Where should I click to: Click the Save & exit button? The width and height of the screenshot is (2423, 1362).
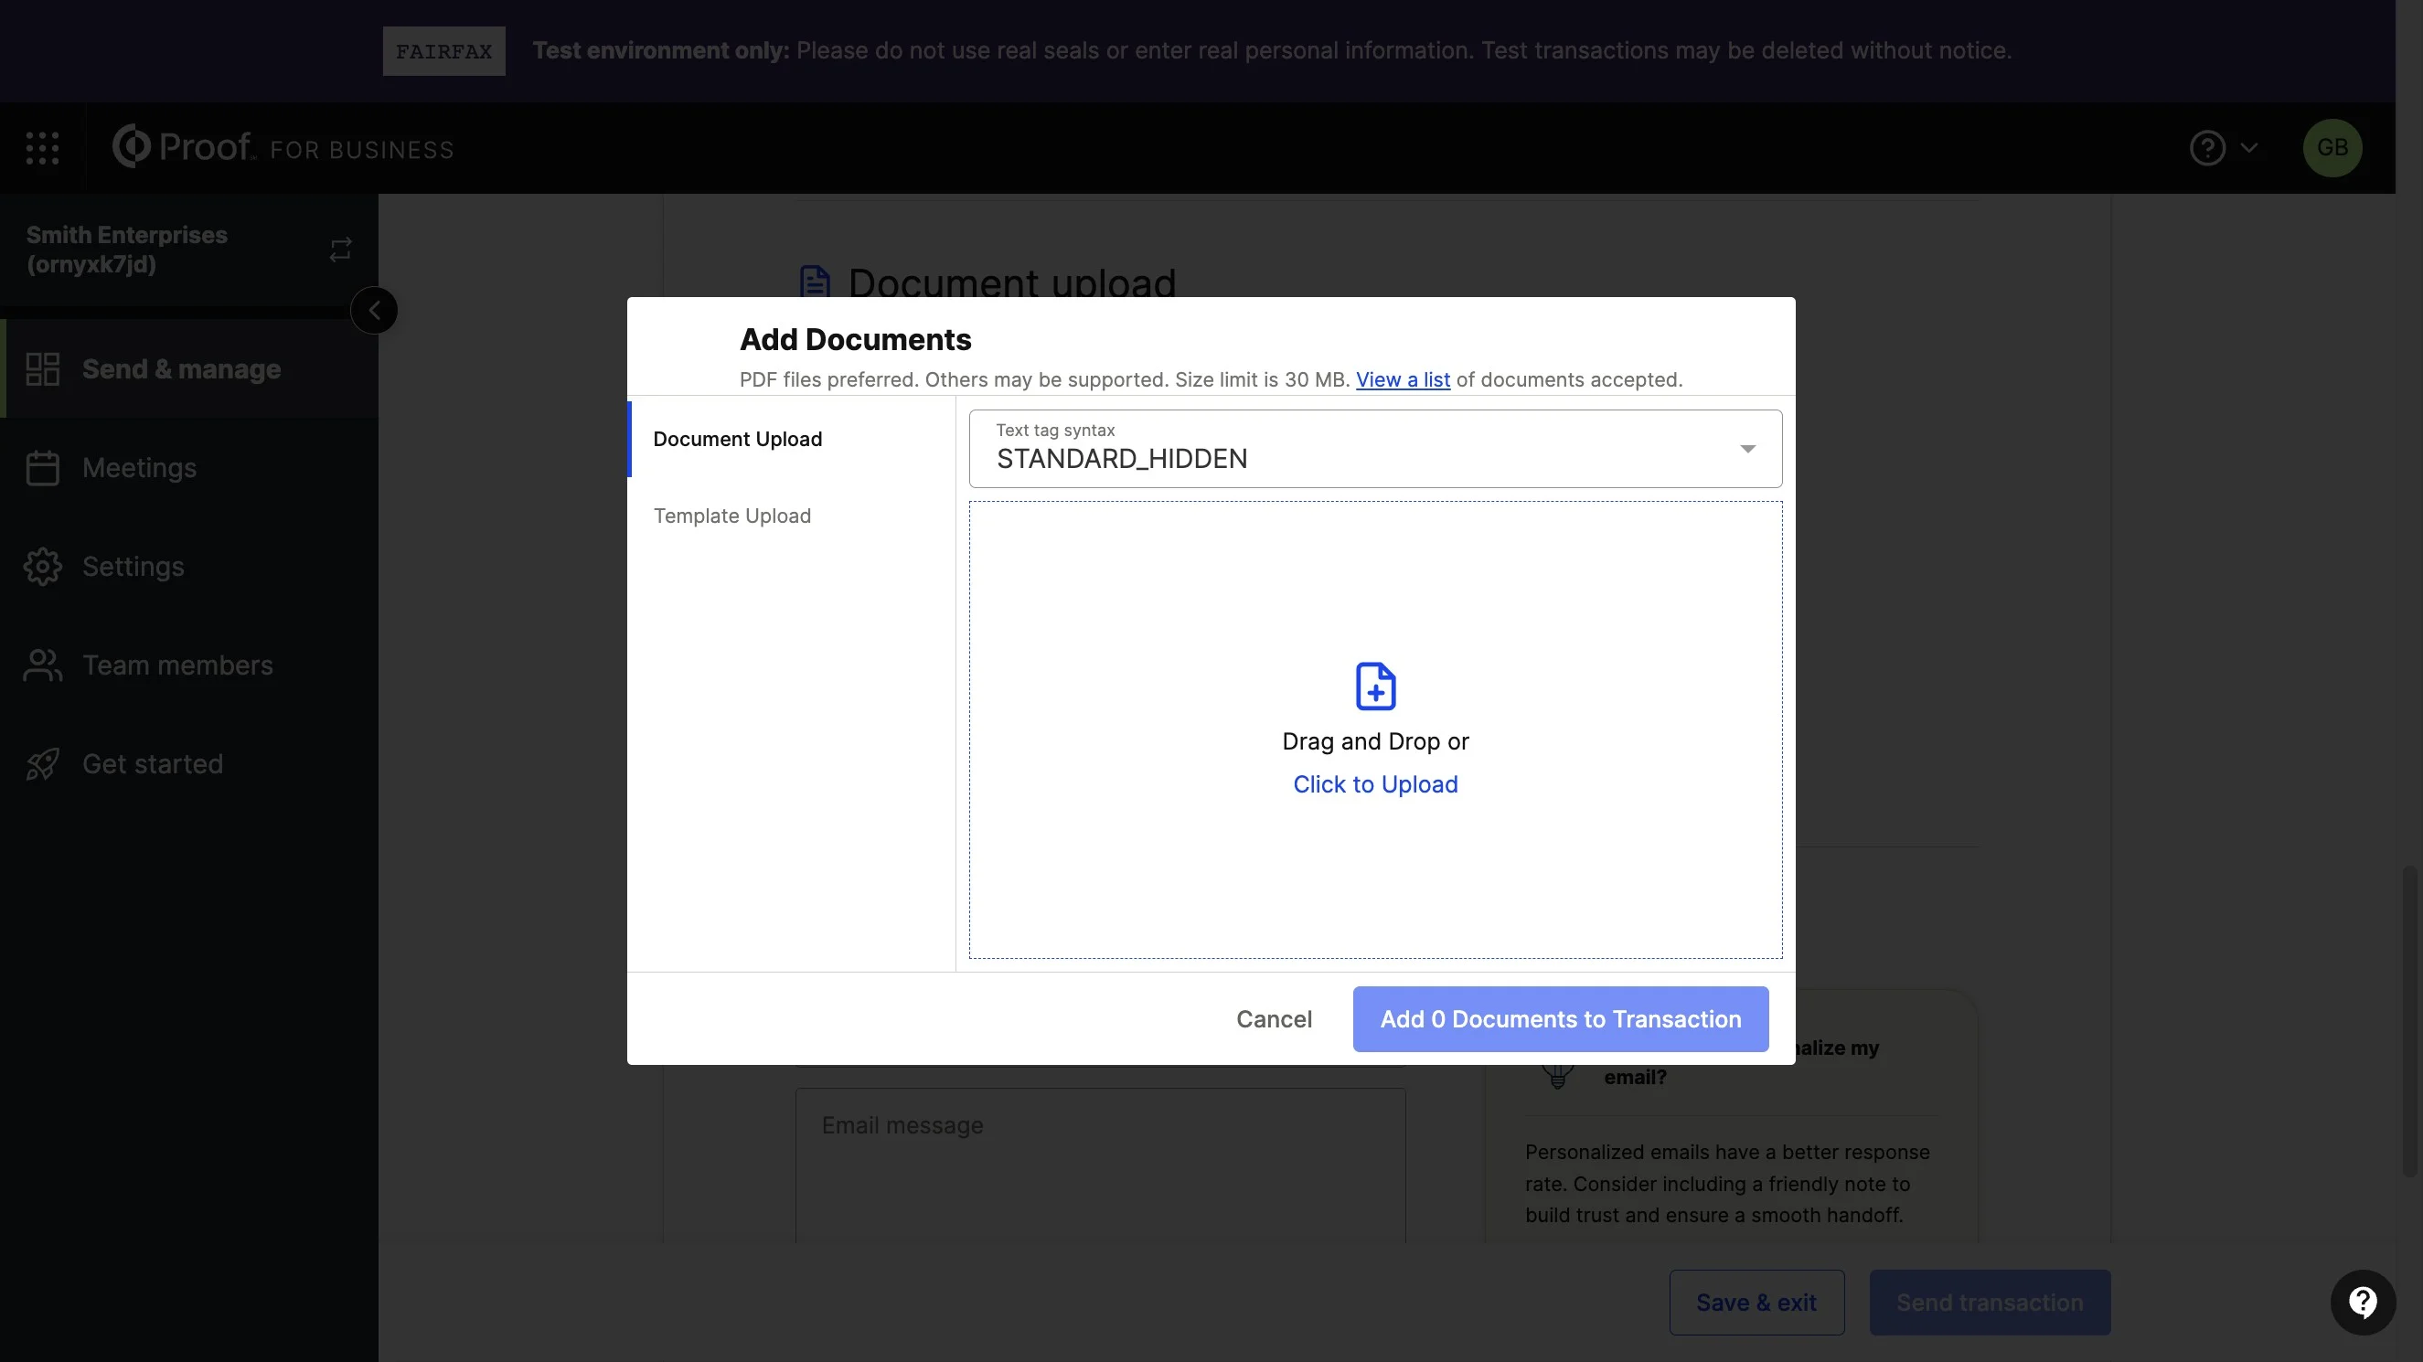(1756, 1303)
